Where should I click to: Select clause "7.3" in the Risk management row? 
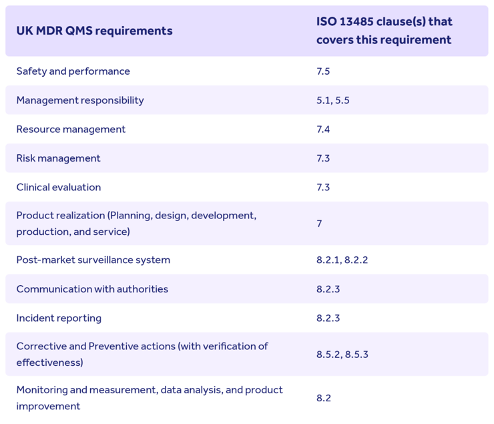323,158
